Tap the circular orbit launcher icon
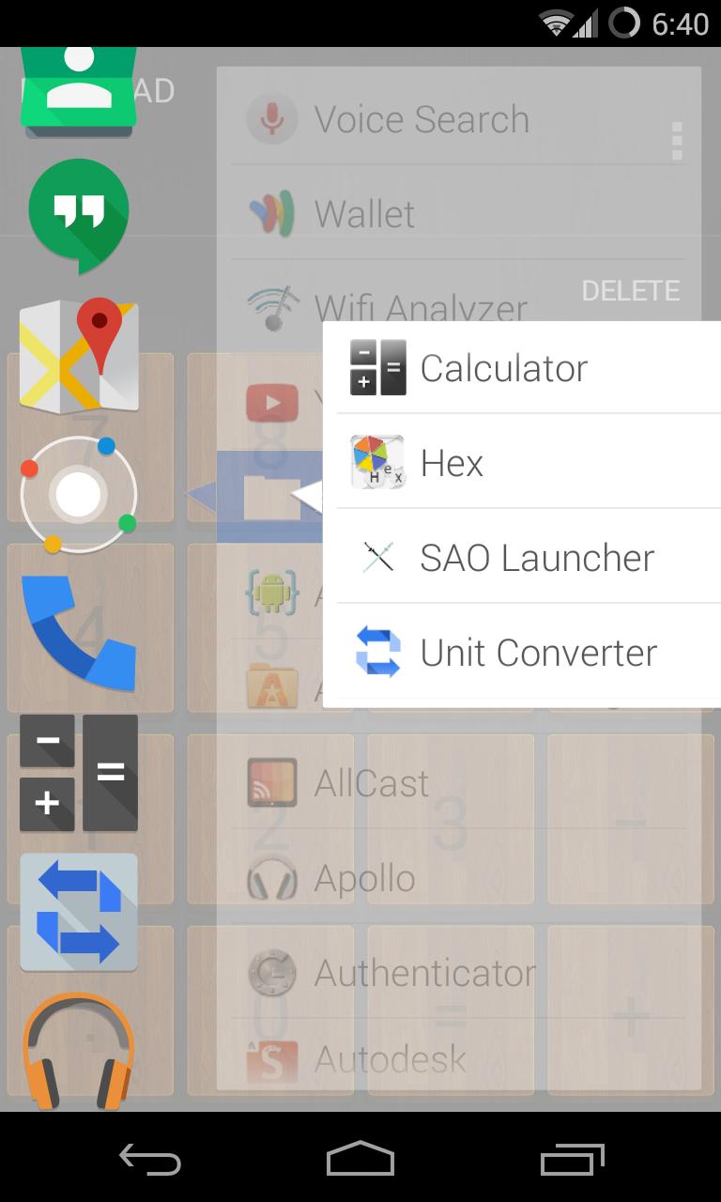The height and width of the screenshot is (1202, 721). coord(79,494)
